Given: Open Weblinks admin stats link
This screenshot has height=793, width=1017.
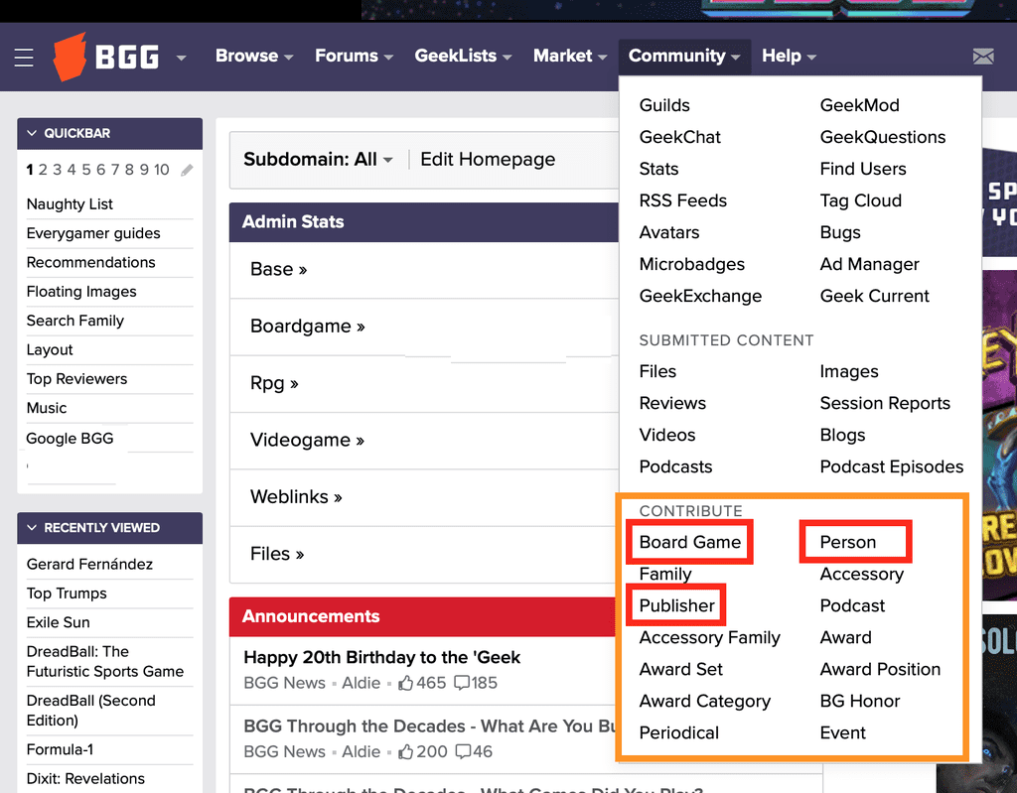Looking at the screenshot, I should coord(296,496).
